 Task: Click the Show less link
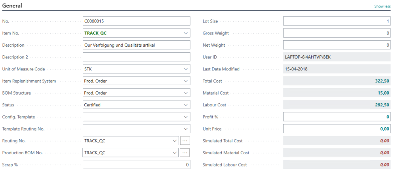coord(382,7)
